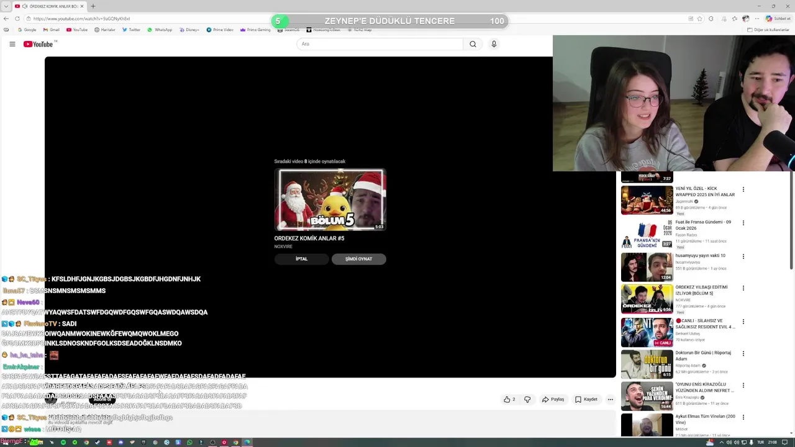Cancel autoplay with İPTAL button
795x447 pixels.
301,259
